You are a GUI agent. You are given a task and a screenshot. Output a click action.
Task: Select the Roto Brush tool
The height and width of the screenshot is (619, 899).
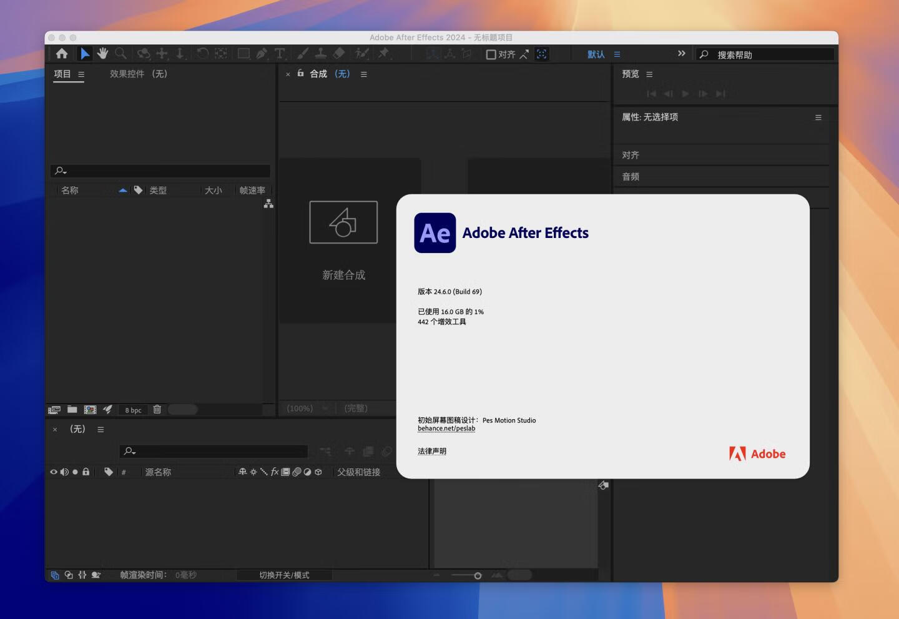click(361, 54)
